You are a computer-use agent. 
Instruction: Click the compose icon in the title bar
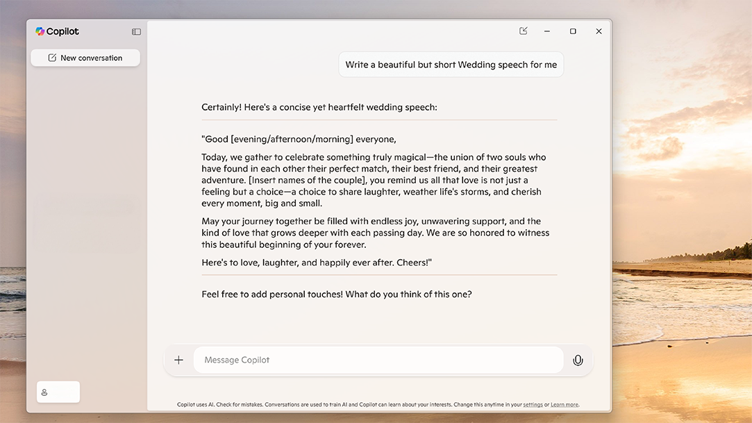[524, 31]
